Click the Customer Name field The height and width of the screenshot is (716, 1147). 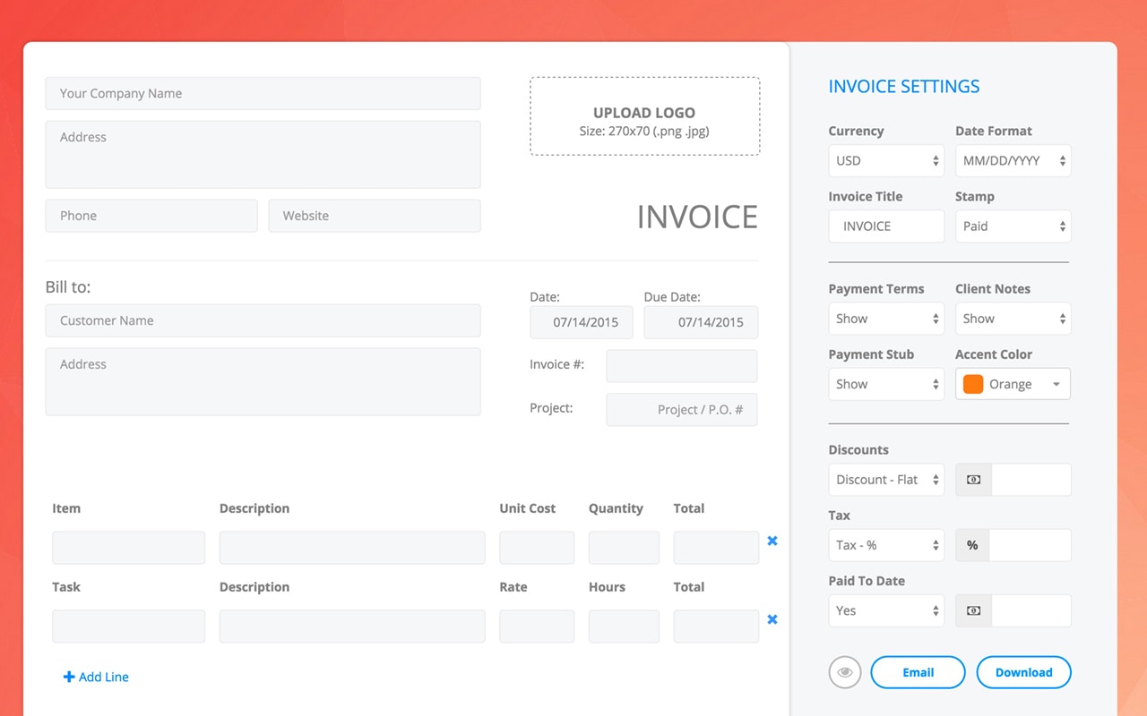(x=263, y=320)
